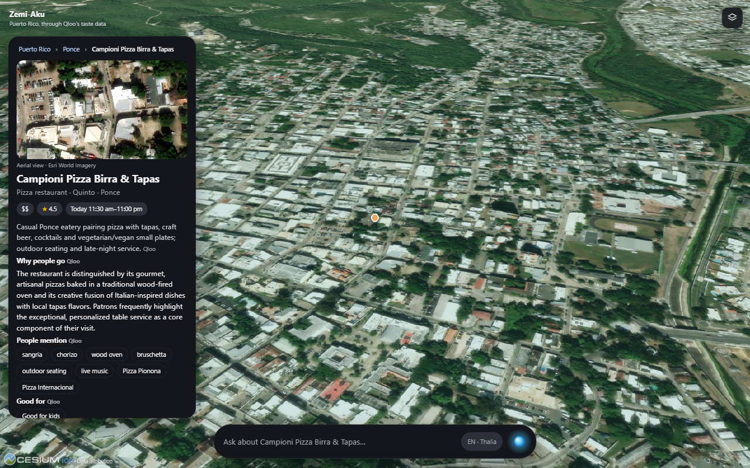Open the hours chip Today 11:30 am–11:00 pm
Viewport: 750px width, 468px height.
[106, 209]
